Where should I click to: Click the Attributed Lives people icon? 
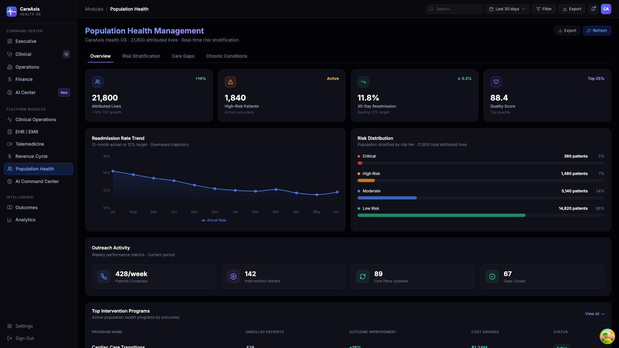coord(98,82)
